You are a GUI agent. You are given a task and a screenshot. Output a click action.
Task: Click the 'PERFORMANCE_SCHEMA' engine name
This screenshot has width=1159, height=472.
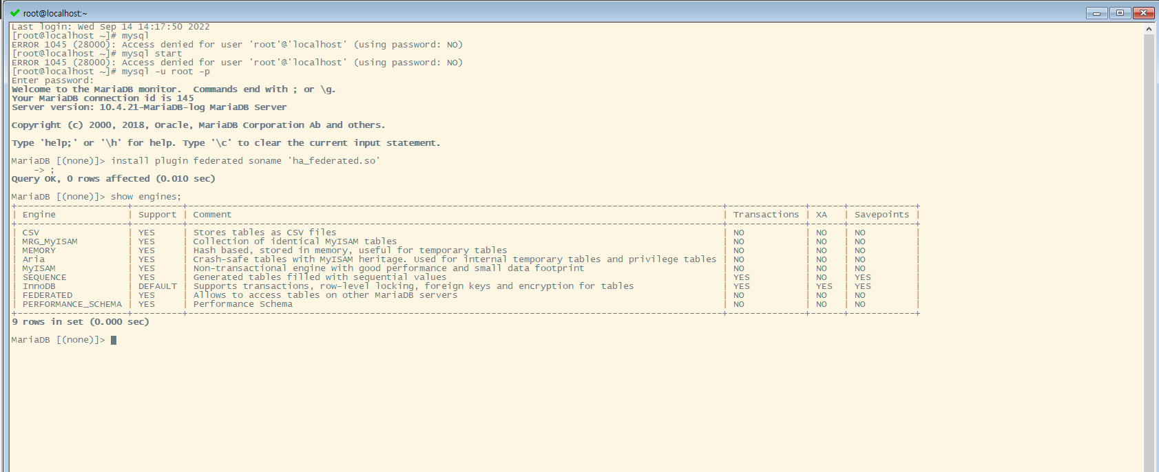(72, 304)
